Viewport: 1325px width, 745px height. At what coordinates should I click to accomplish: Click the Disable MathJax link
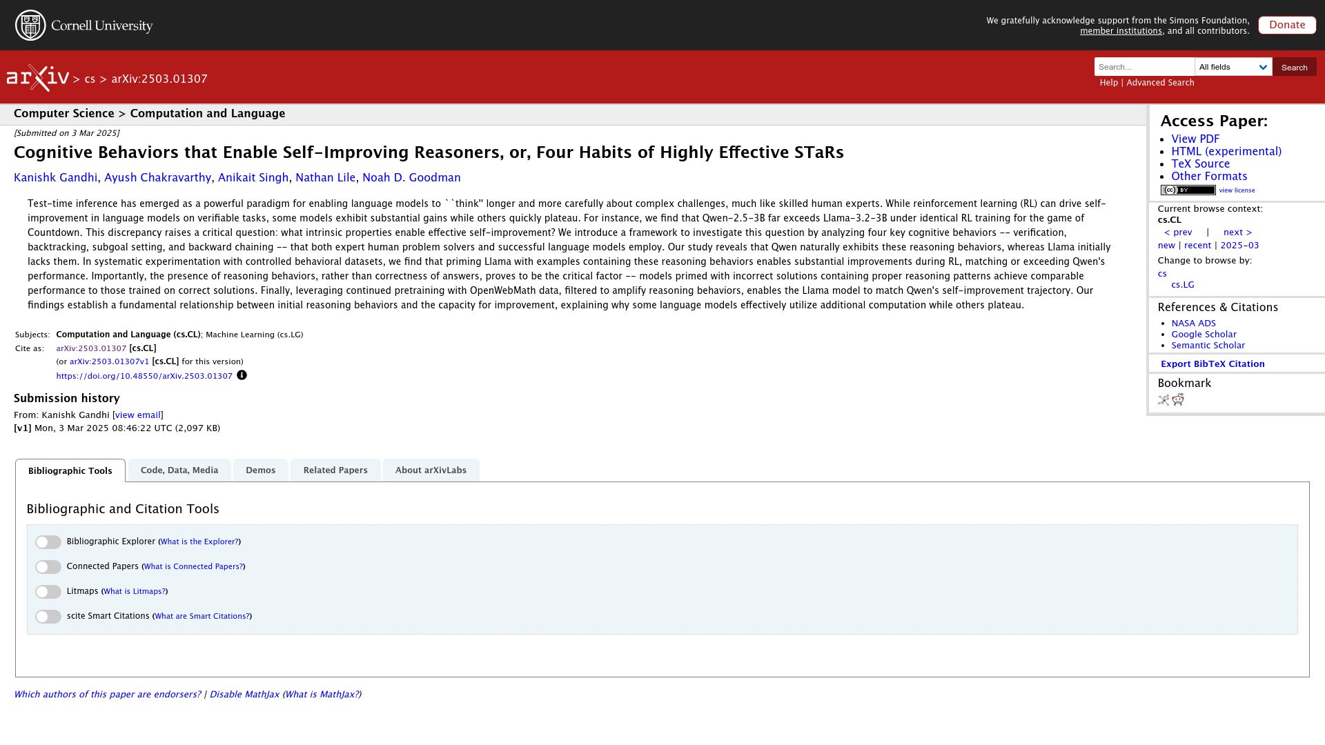244,695
